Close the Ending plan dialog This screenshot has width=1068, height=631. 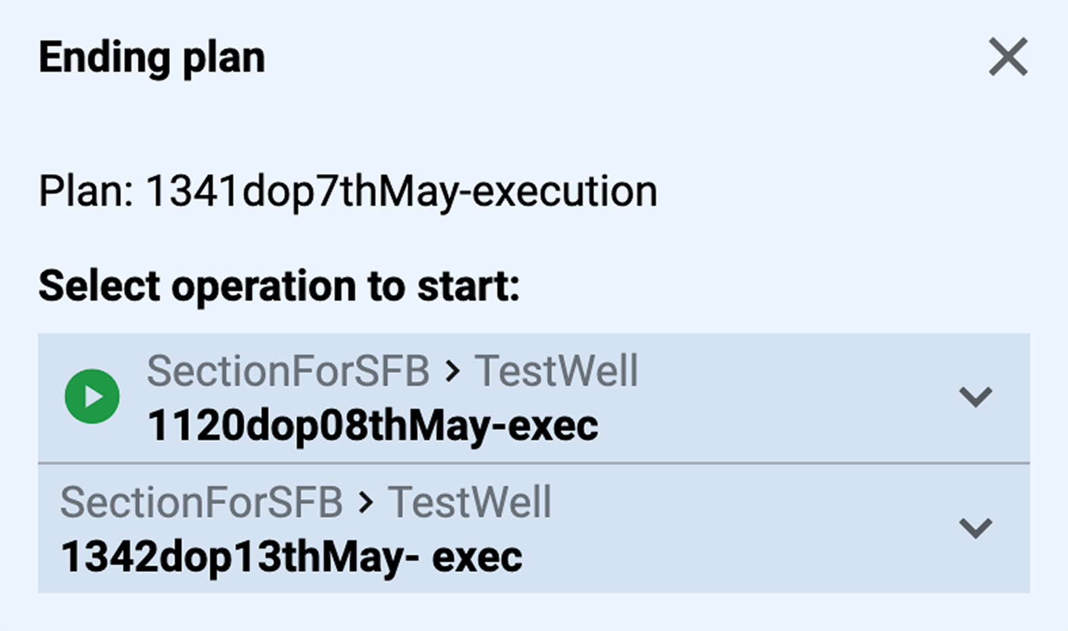tap(1008, 57)
